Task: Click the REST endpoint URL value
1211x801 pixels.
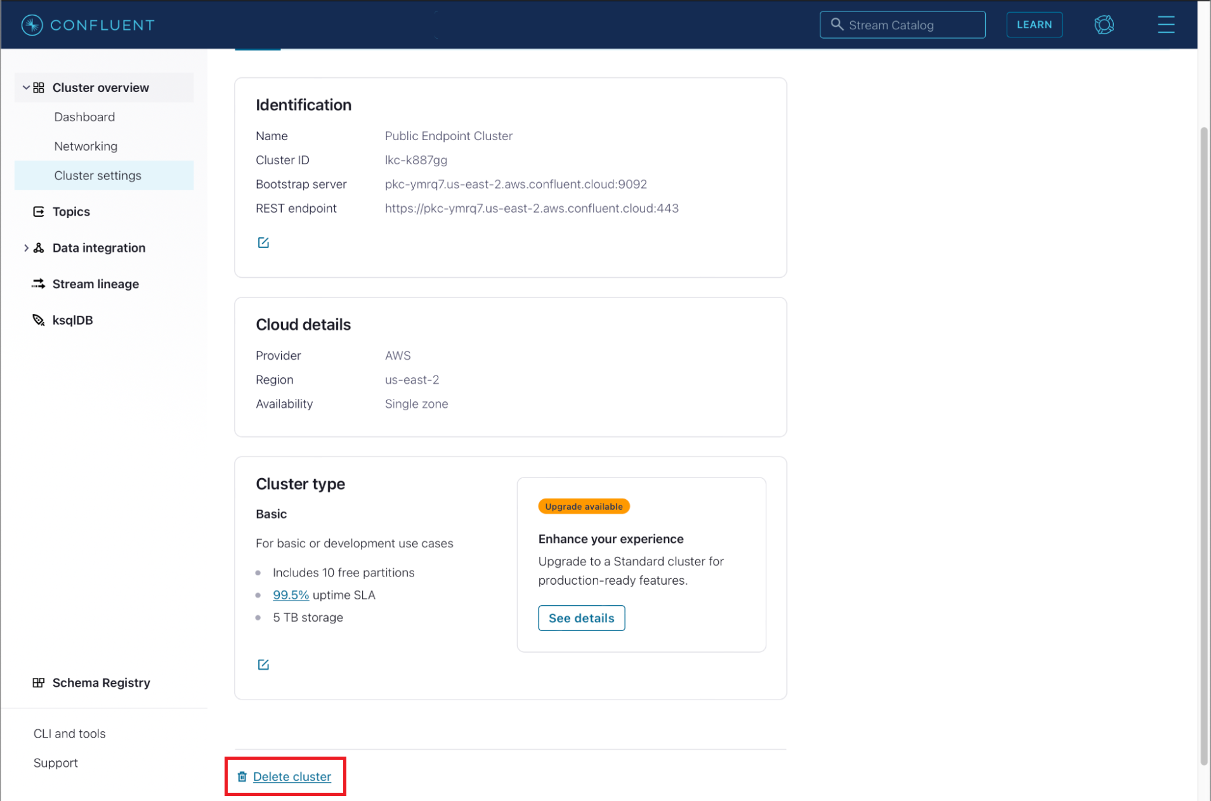Action: coord(532,209)
